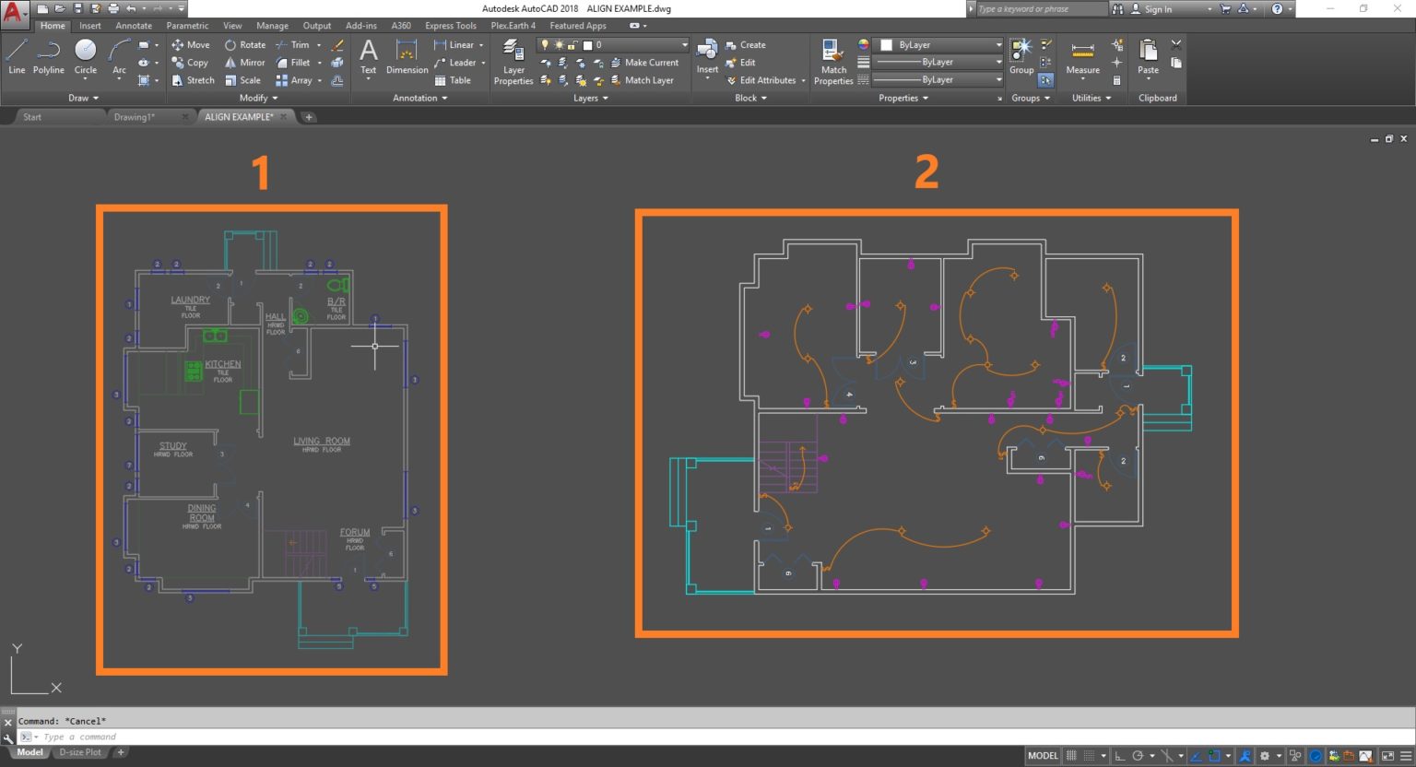Click the Match Properties tool
This screenshot has height=767, width=1416.
coord(833,62)
